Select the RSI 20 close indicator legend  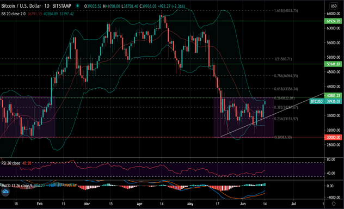point(10,163)
